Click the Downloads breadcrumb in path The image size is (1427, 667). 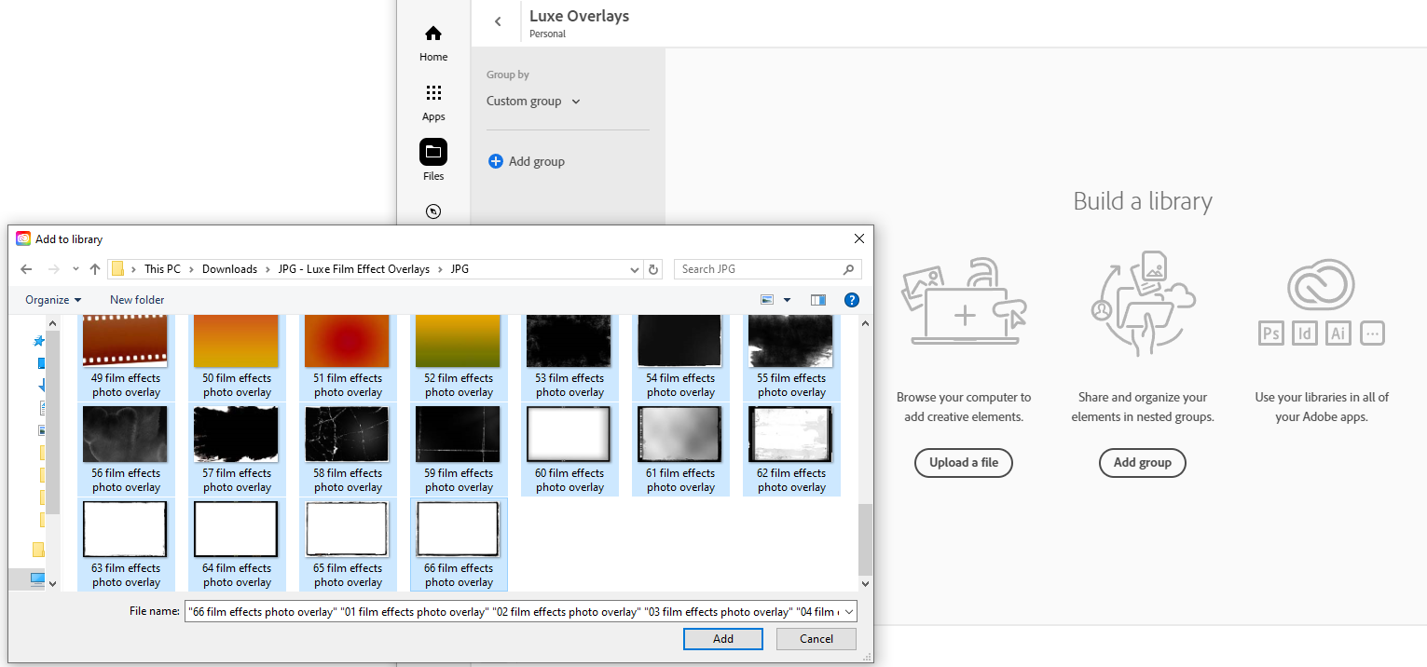(x=229, y=269)
